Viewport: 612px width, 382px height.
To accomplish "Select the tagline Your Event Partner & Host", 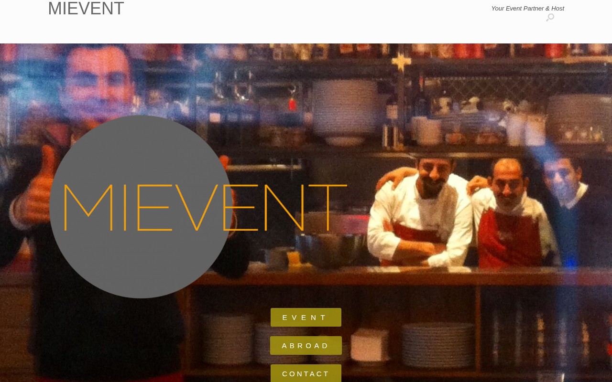I will [528, 9].
